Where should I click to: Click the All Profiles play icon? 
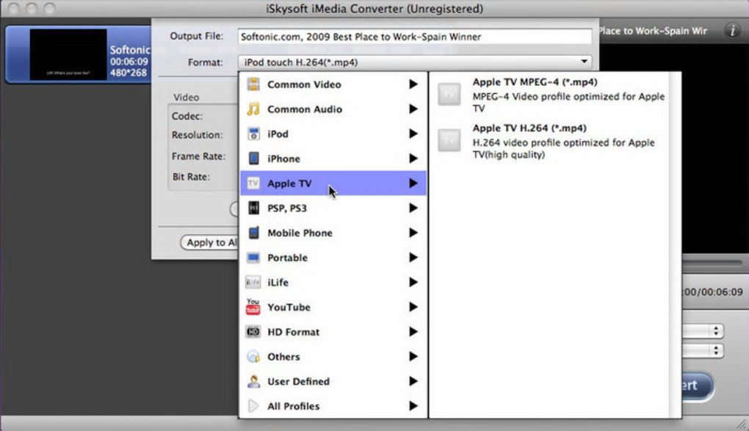[253, 406]
